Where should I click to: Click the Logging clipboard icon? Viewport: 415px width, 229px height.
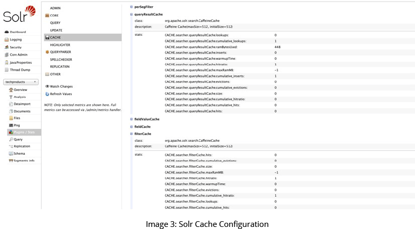[7, 39]
